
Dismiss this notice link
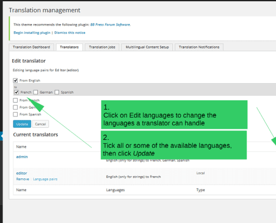click(x=70, y=33)
